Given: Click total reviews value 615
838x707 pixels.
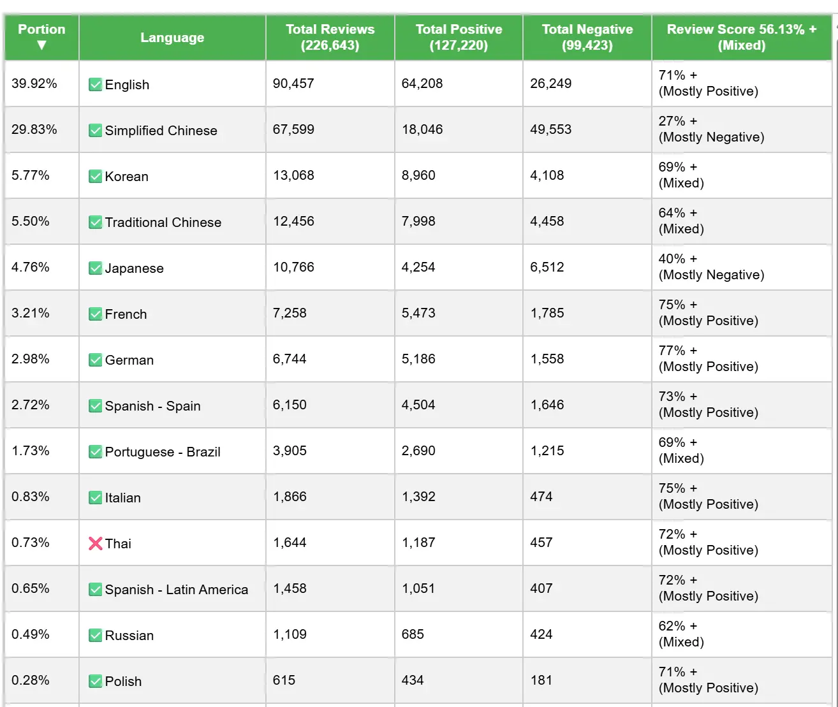Looking at the screenshot, I should tap(284, 680).
